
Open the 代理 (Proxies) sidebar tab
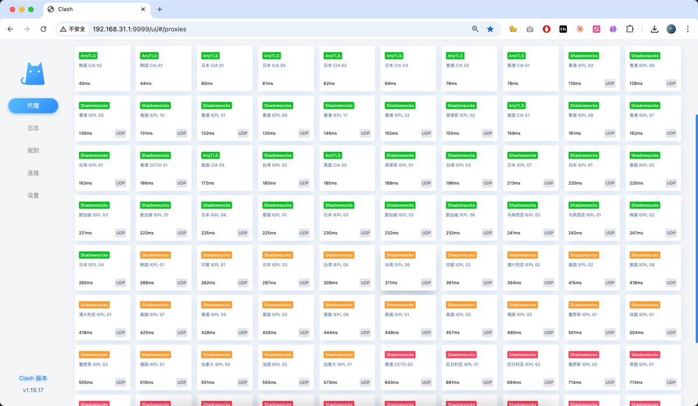pos(33,105)
